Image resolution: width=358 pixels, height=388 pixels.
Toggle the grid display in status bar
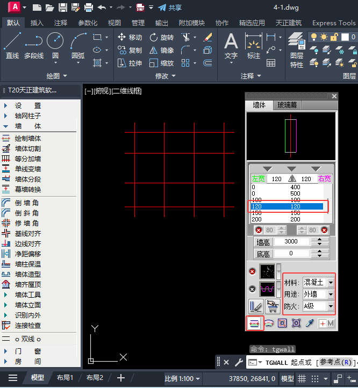coord(303,378)
